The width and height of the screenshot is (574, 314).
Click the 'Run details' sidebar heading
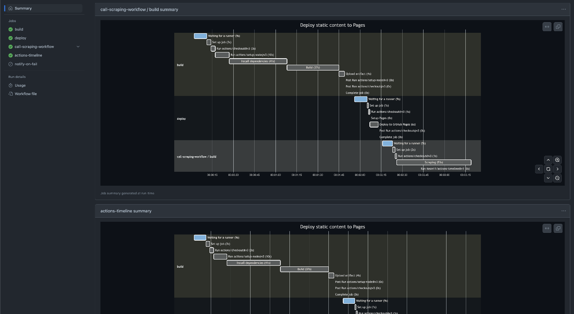tap(17, 77)
